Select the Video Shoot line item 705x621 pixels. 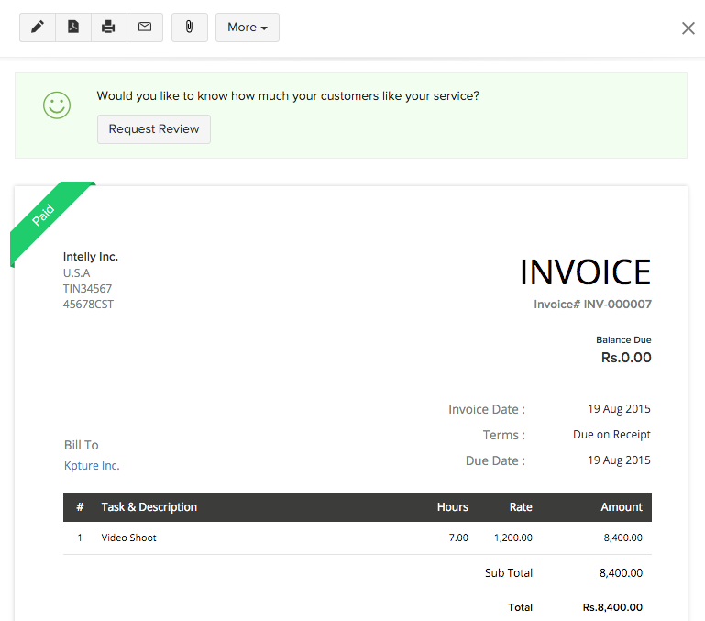click(x=128, y=538)
